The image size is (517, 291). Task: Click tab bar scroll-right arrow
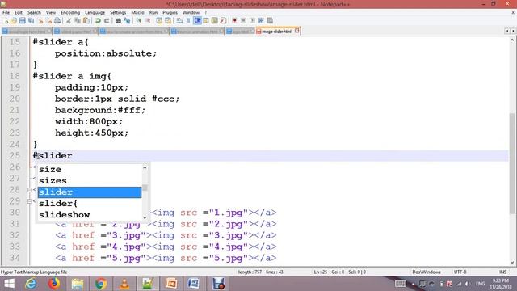click(513, 31)
